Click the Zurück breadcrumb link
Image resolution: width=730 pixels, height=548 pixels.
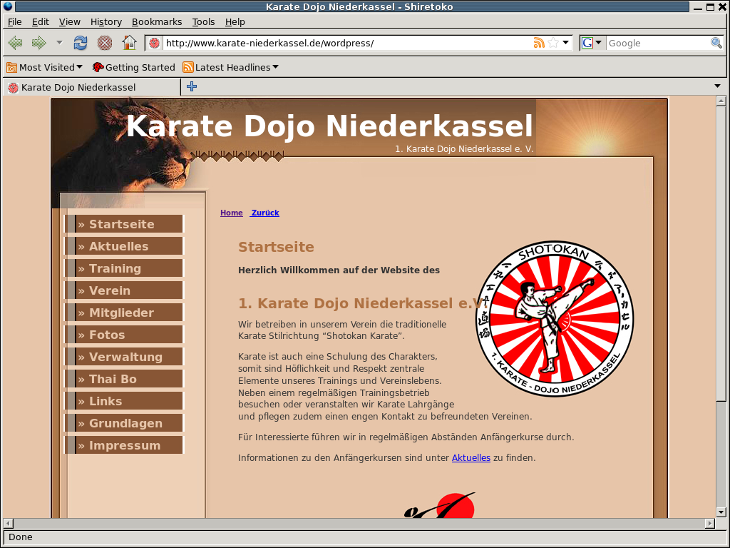[265, 213]
